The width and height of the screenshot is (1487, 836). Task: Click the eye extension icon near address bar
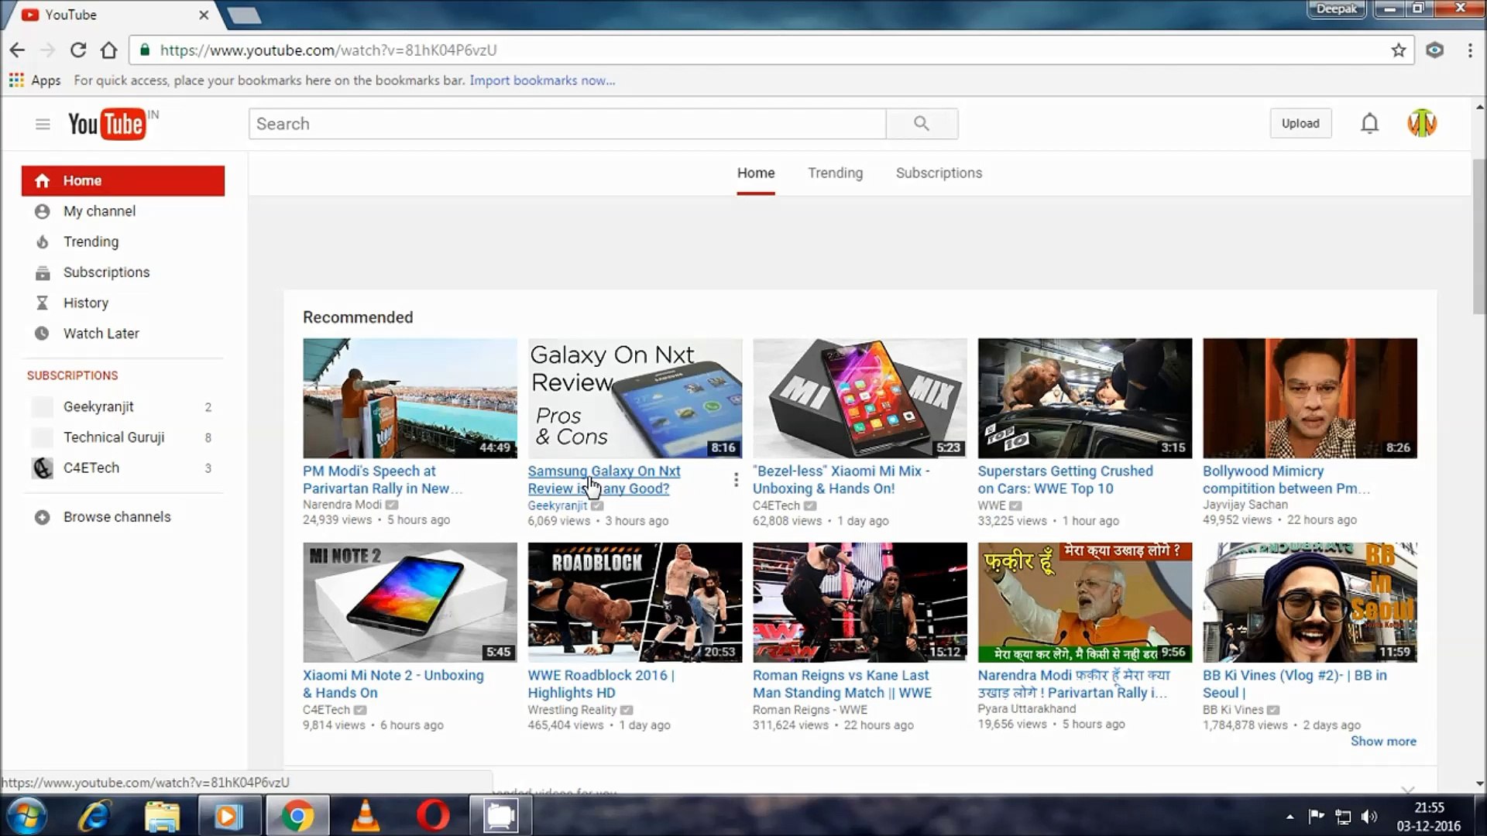point(1434,50)
